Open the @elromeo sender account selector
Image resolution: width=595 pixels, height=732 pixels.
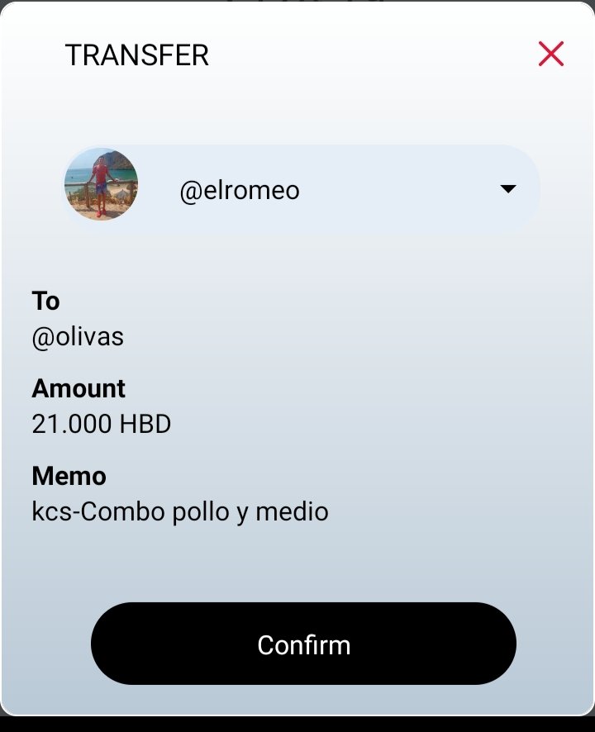coord(302,188)
